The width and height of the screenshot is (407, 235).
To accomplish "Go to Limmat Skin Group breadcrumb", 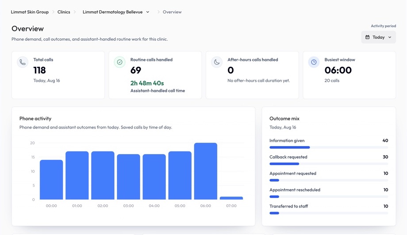I will click(x=30, y=12).
